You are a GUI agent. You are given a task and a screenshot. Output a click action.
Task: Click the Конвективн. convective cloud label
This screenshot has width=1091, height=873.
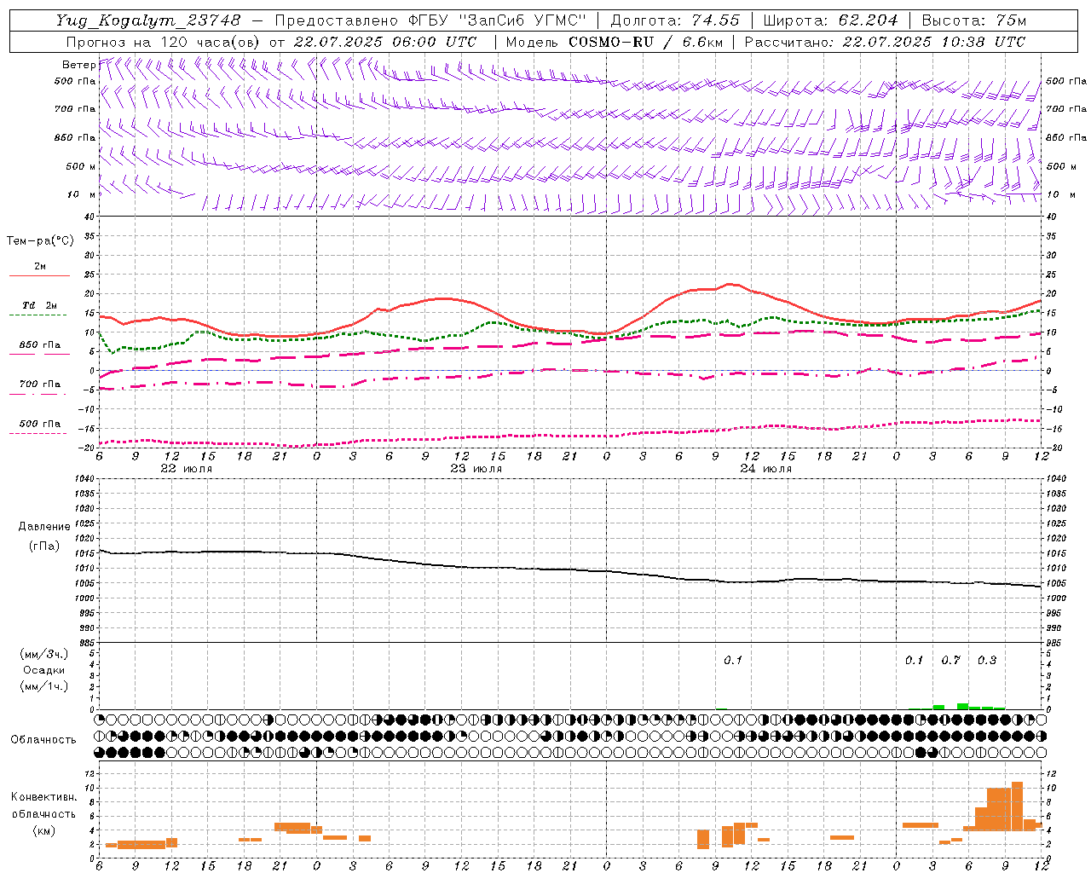tap(44, 797)
